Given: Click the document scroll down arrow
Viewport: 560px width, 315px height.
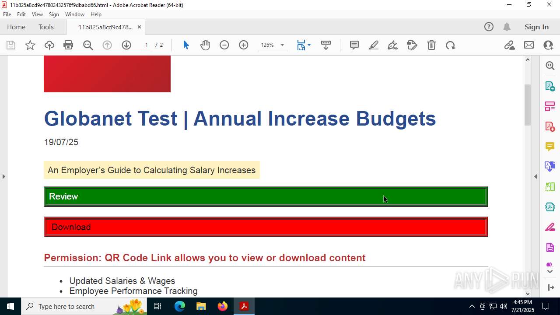Looking at the screenshot, I should coord(528,294).
